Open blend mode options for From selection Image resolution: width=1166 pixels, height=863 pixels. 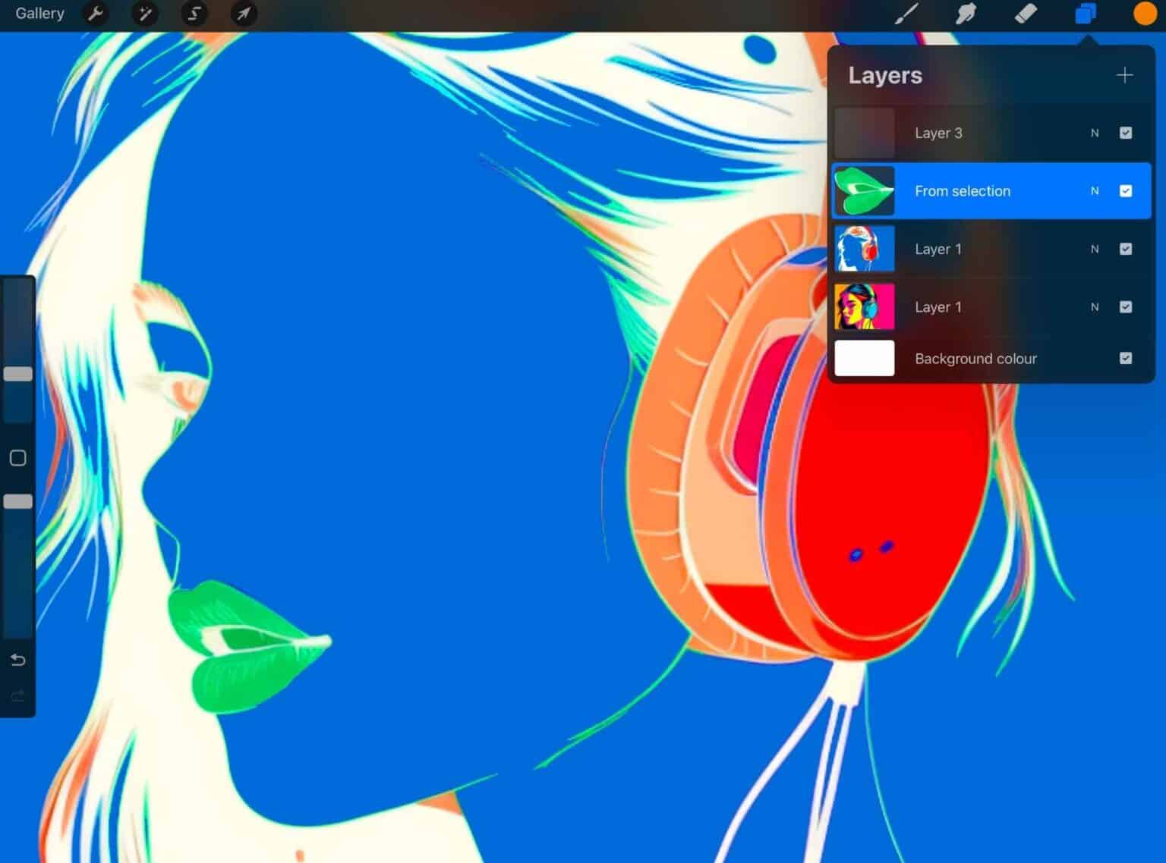coord(1095,190)
